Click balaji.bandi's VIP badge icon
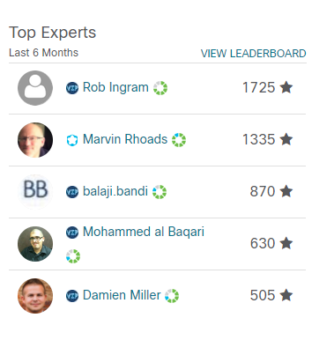This screenshot has width=334, height=340. tap(72, 192)
